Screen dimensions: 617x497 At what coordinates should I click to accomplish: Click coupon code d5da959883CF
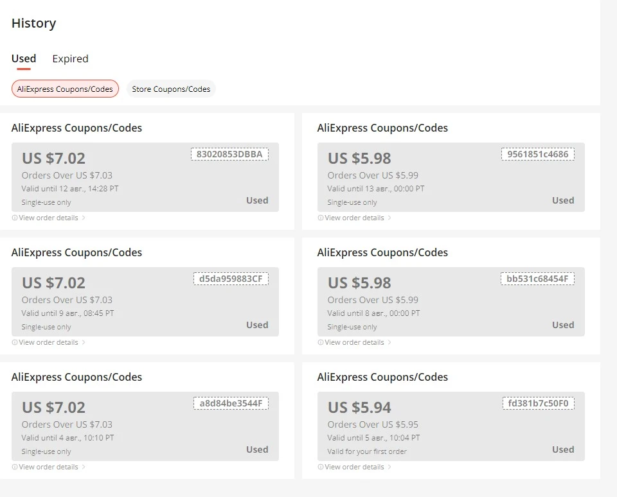click(x=231, y=279)
